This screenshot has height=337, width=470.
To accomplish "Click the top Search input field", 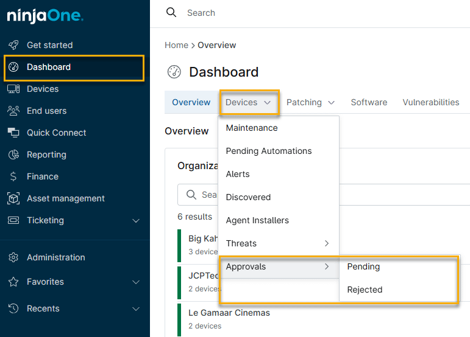I will (305, 13).
